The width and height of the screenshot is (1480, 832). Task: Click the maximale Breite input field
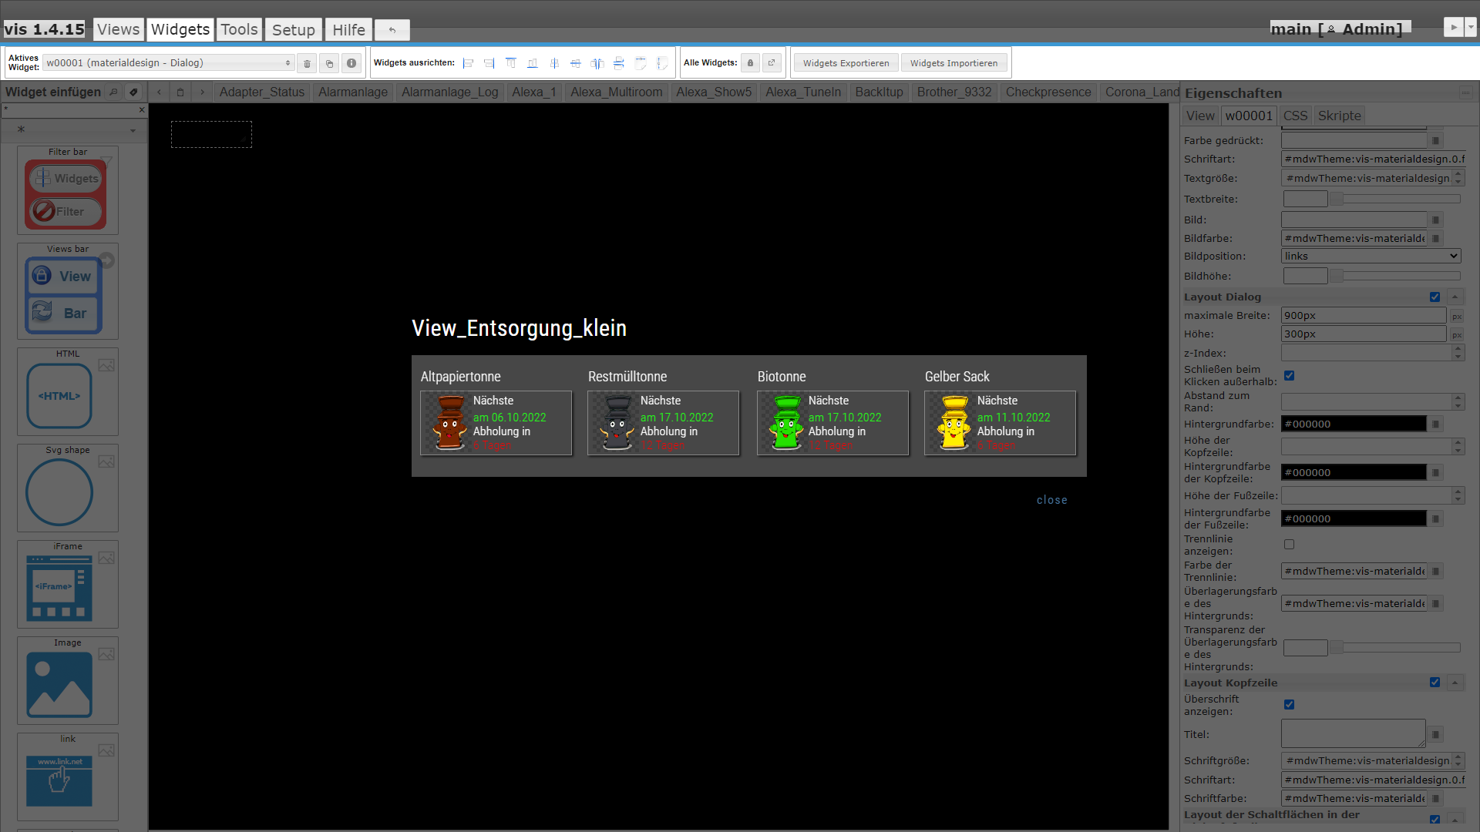(1363, 315)
